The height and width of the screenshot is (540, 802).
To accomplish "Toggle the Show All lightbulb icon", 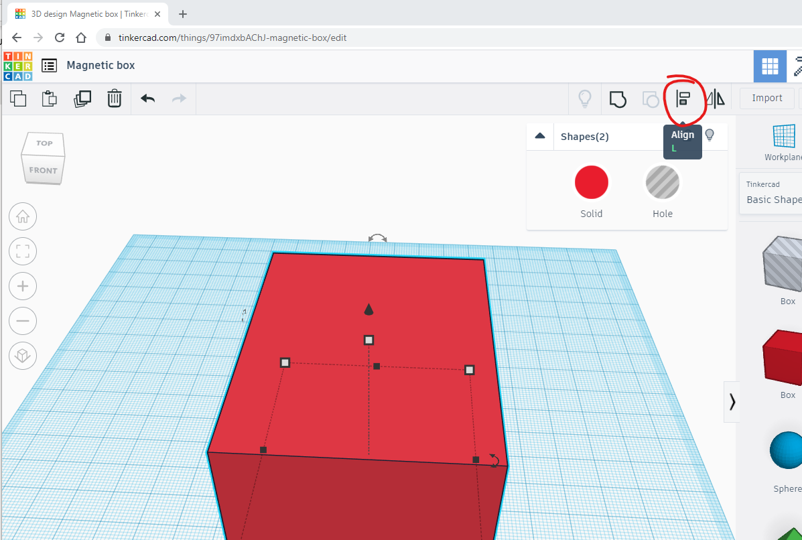I will point(584,98).
